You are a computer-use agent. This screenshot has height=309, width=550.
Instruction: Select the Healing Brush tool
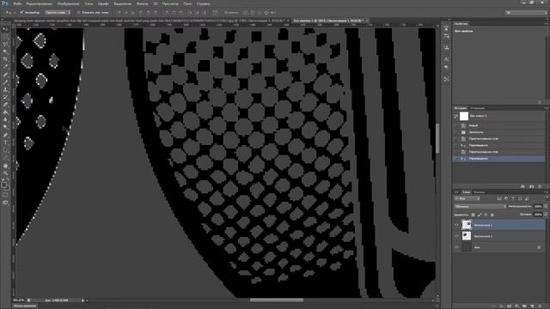click(x=5, y=75)
